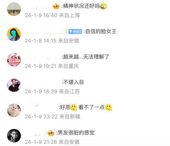Select the comment 越来越...无法理解了
This screenshot has width=170, height=146.
[x=86, y=57]
